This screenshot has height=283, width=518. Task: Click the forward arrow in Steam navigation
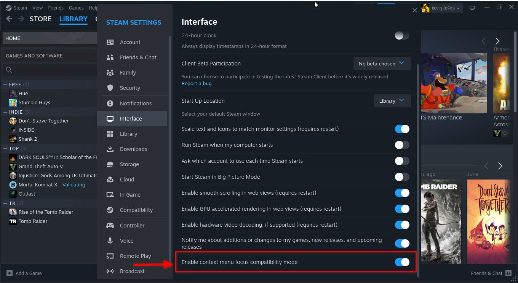pos(21,19)
